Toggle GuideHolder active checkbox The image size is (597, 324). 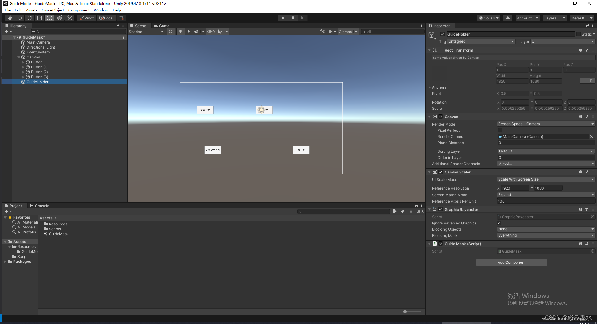442,34
